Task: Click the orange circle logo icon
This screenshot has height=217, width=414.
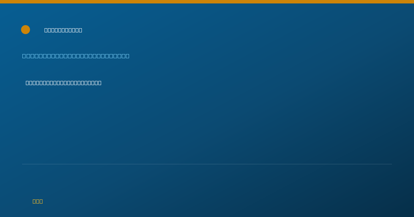Action: pyautogui.click(x=26, y=30)
